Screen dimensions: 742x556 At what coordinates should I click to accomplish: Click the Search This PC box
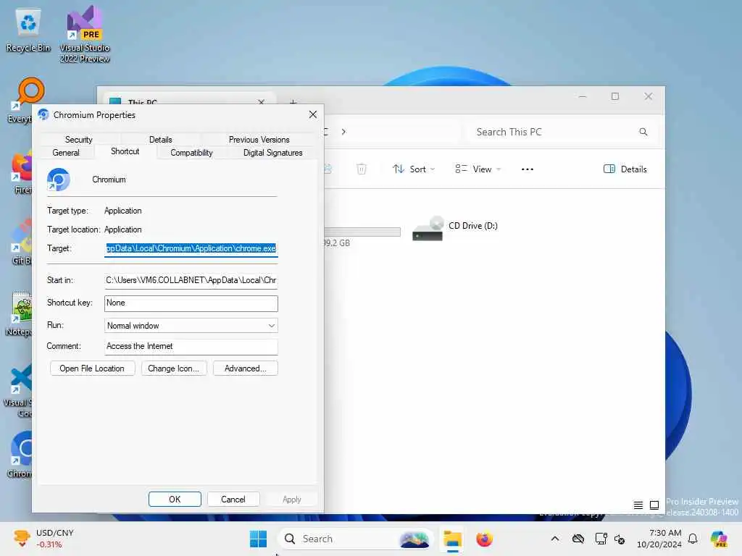tap(560, 132)
